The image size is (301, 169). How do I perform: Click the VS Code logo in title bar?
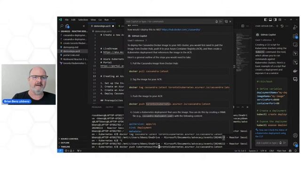60,20
